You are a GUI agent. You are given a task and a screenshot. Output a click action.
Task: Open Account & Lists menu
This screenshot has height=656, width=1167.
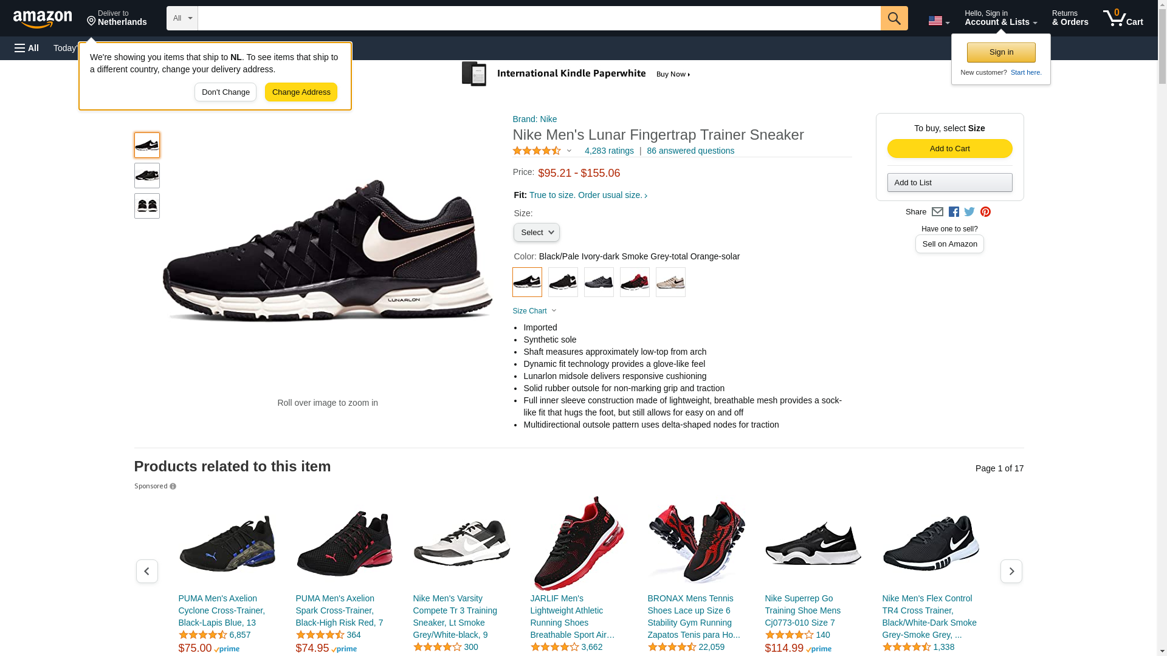(x=1000, y=18)
